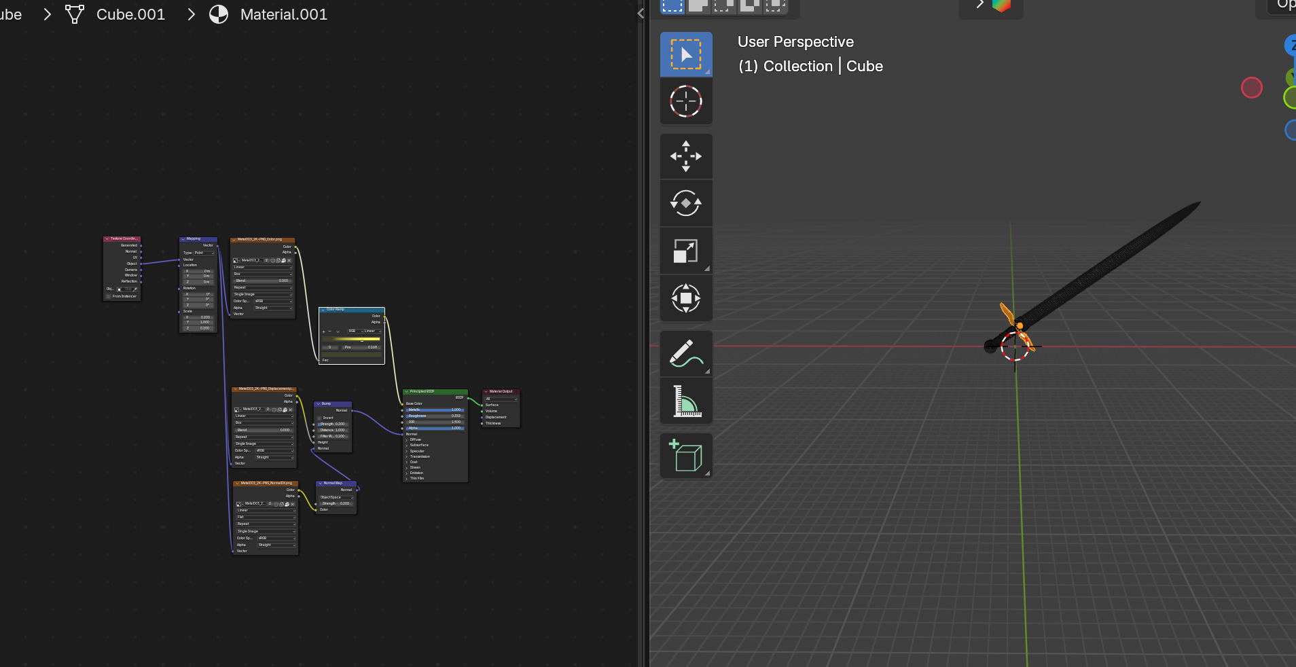The image size is (1296, 667).
Task: Collapse the node editor sidebar arrow
Action: click(x=641, y=13)
